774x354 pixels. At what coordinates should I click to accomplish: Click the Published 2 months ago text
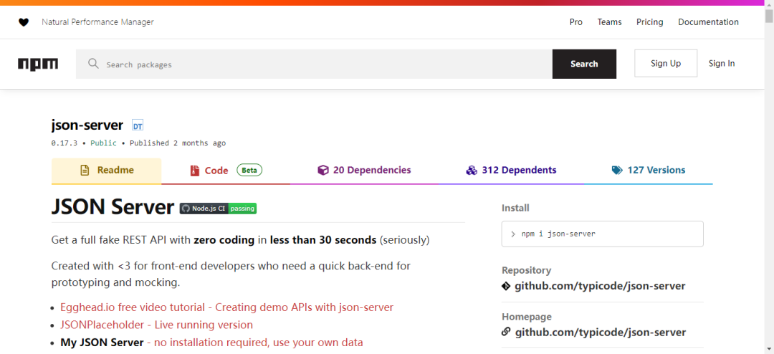click(178, 143)
